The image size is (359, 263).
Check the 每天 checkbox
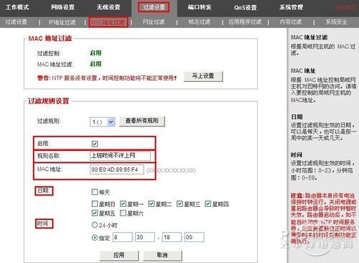click(95, 192)
